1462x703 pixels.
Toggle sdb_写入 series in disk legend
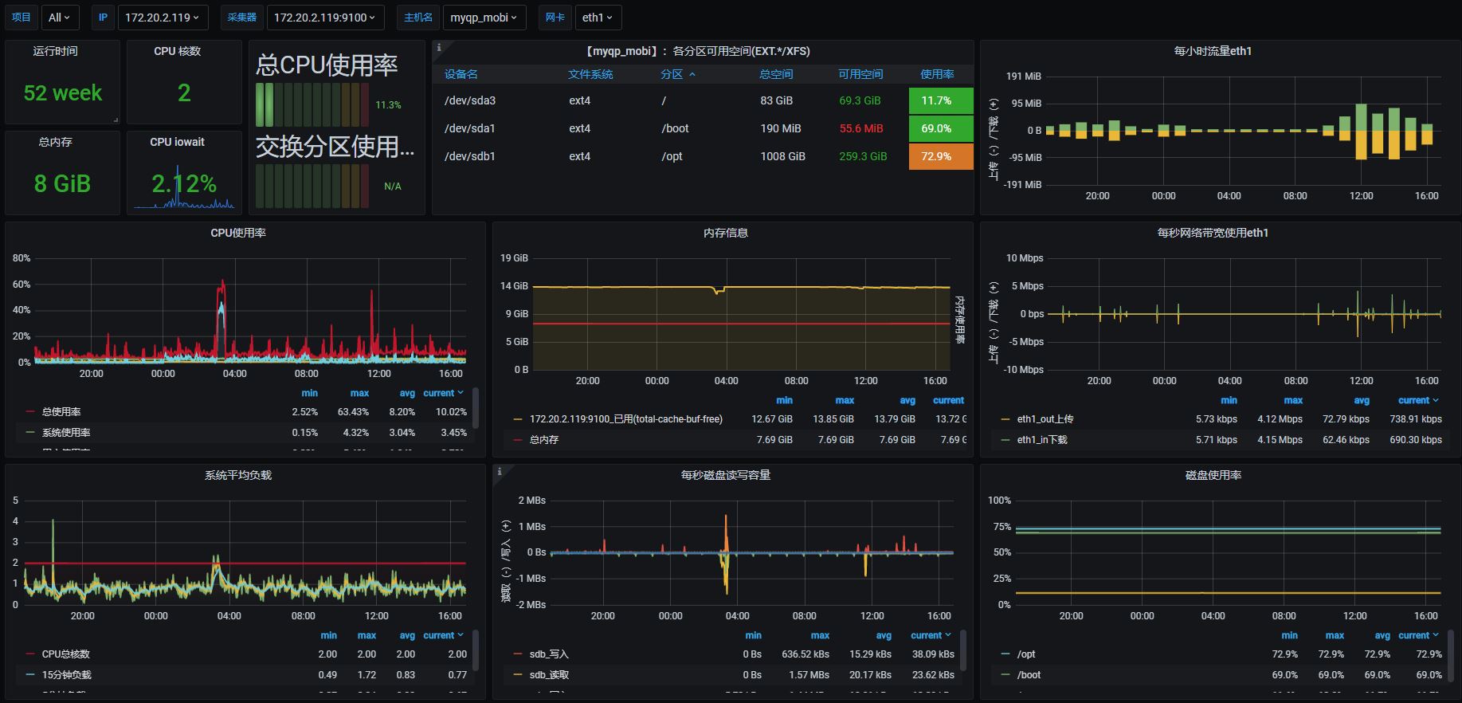point(549,654)
